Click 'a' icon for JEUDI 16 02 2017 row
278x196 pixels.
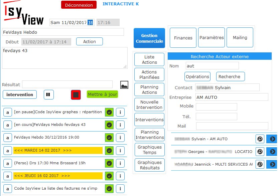click(x=8, y=176)
